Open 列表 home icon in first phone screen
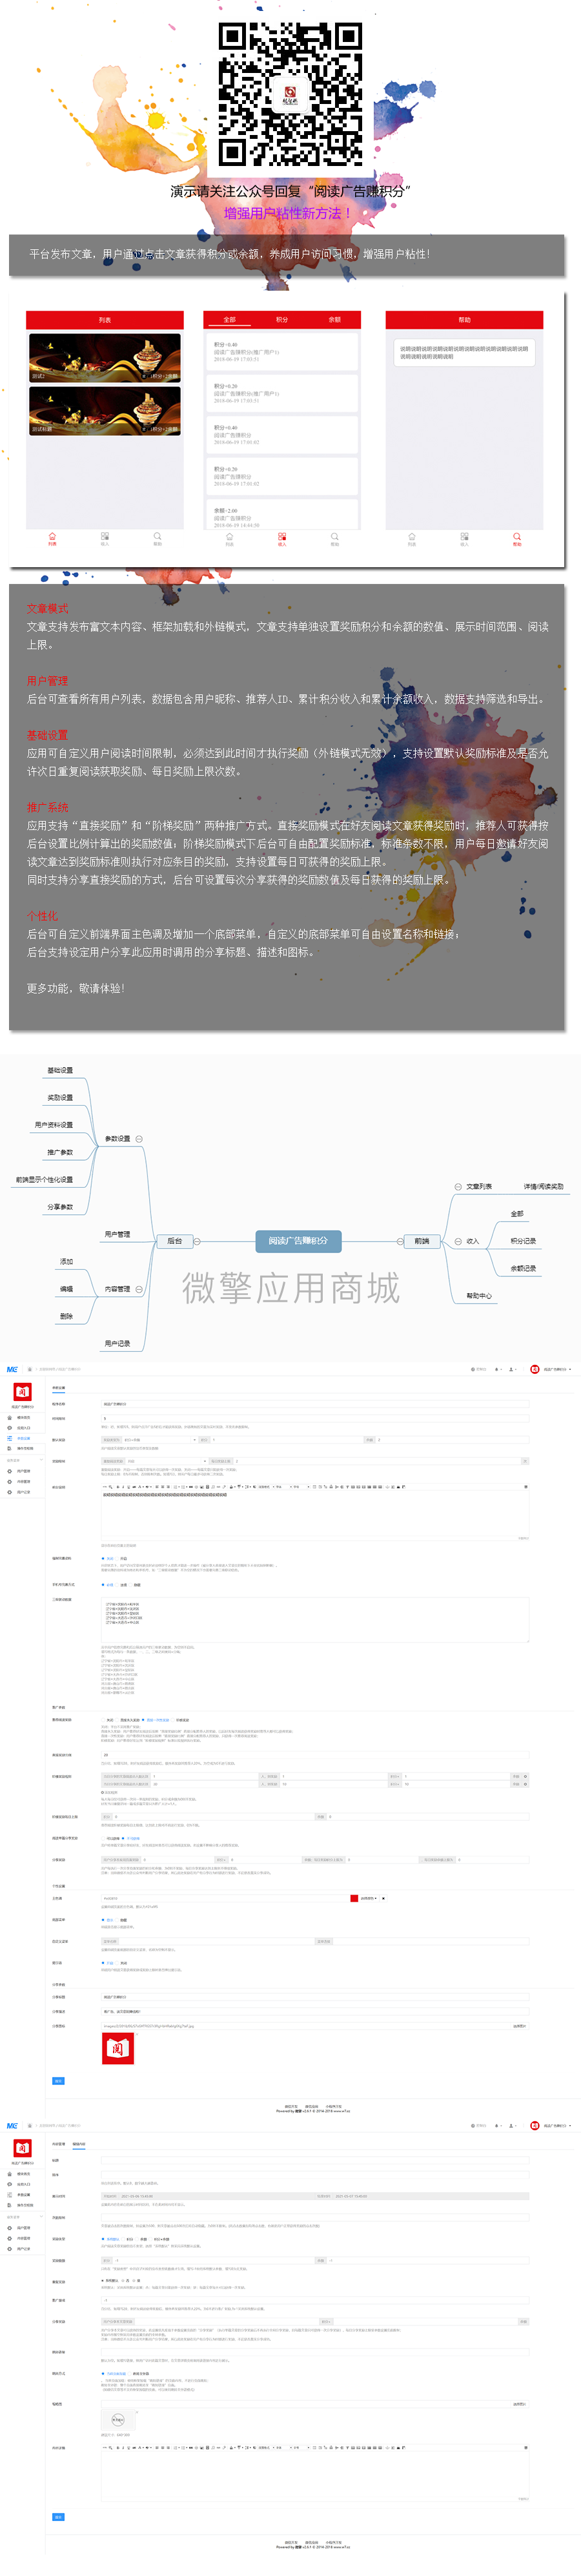Screen dimensions: 581x2576 point(52,538)
